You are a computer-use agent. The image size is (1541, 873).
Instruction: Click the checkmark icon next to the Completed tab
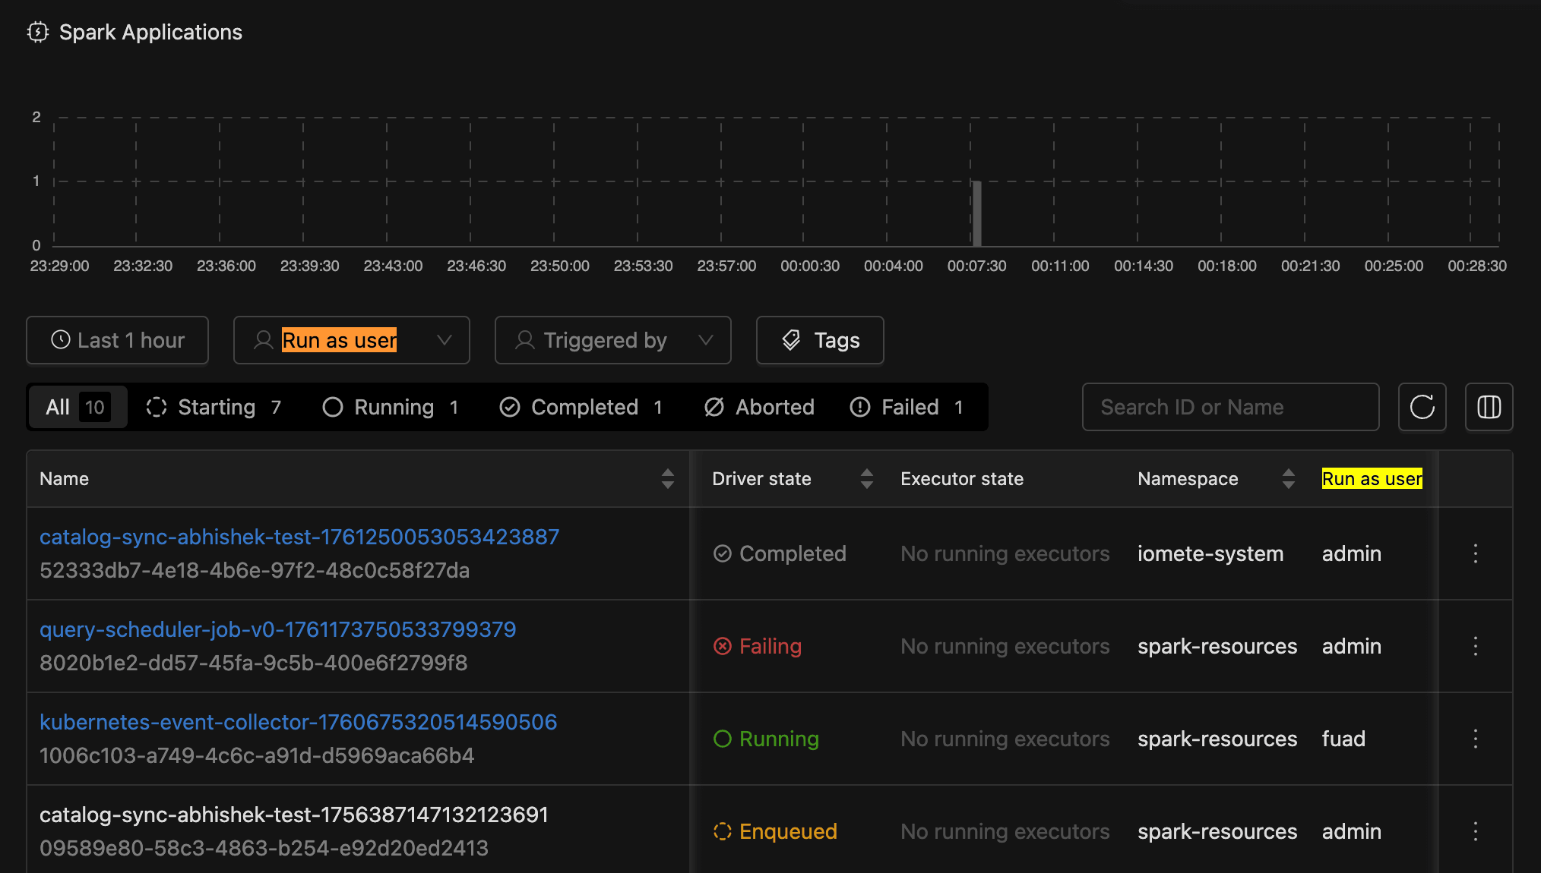pyautogui.click(x=510, y=407)
